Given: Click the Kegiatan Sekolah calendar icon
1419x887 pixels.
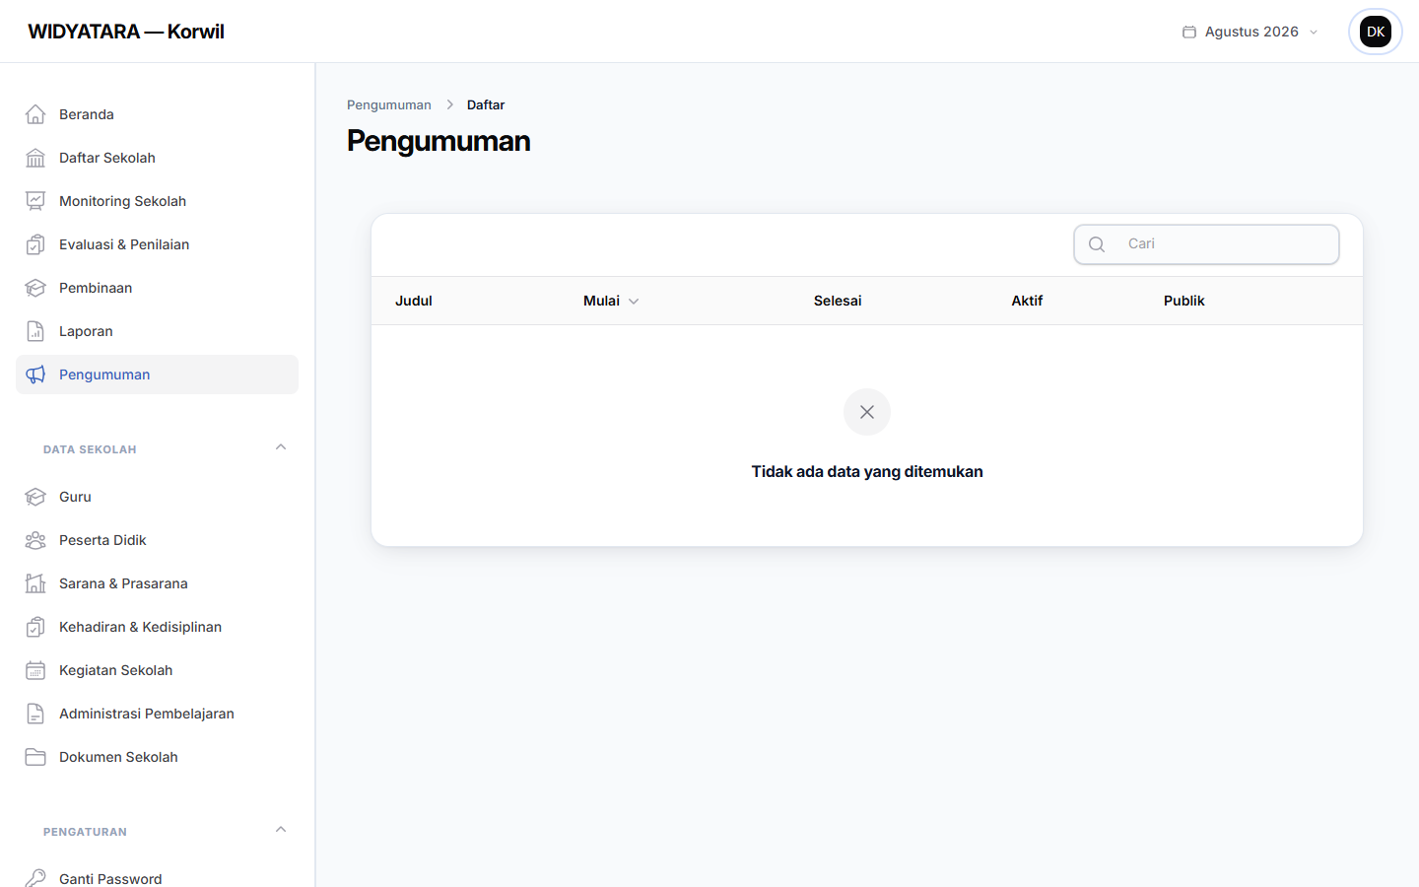Looking at the screenshot, I should pyautogui.click(x=35, y=670).
